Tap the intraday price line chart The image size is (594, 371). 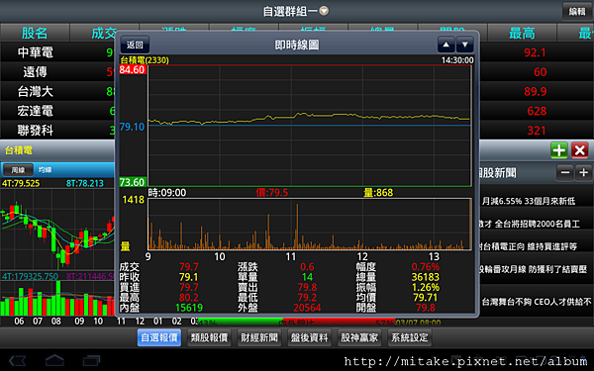click(310, 126)
